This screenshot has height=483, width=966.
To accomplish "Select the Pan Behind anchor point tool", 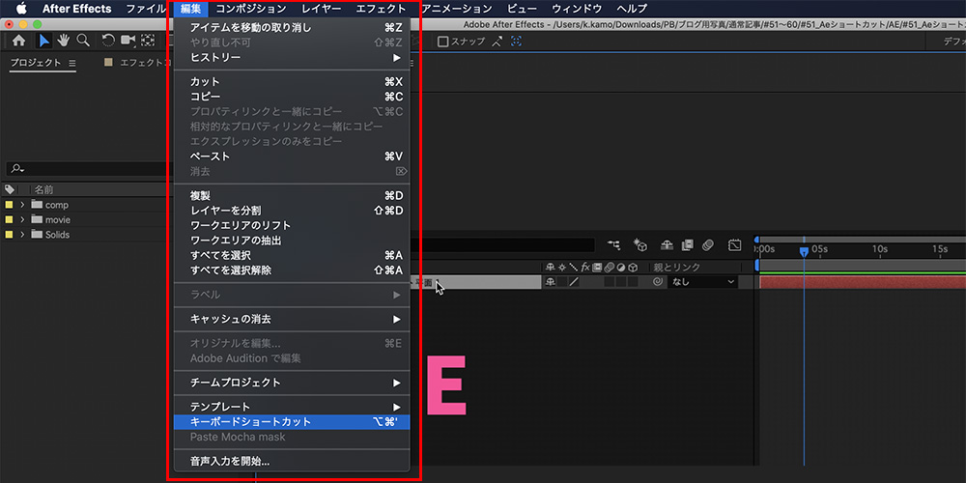I will (x=148, y=41).
